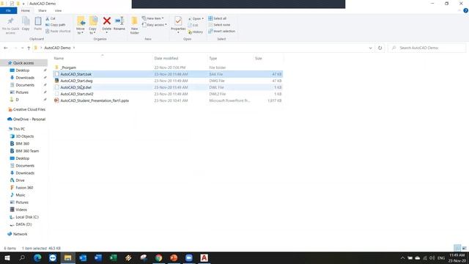The width and height of the screenshot is (469, 264).
Task: Select the AutoCAD_Student_Presentation_Part1.pptx file
Action: pyautogui.click(x=168, y=100)
